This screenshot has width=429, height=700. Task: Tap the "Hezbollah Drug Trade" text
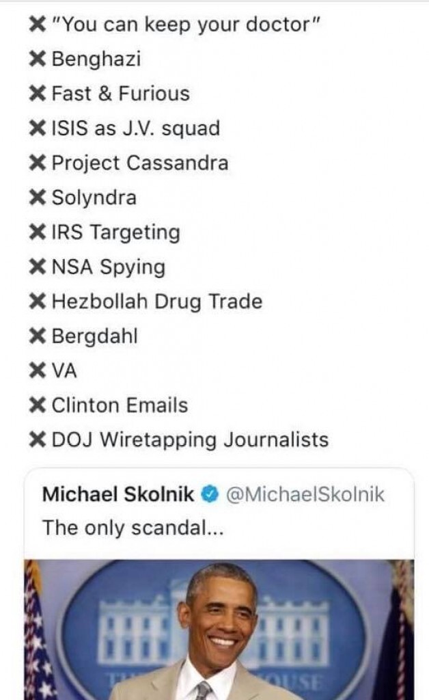[x=157, y=301]
